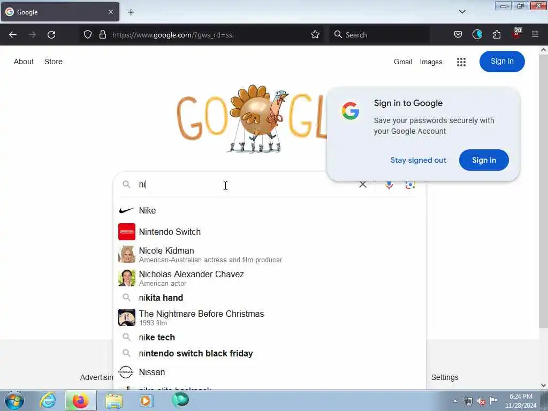548x411 pixels.
Task: Click the Nintendo red logo thumbnail
Action: [x=126, y=232]
